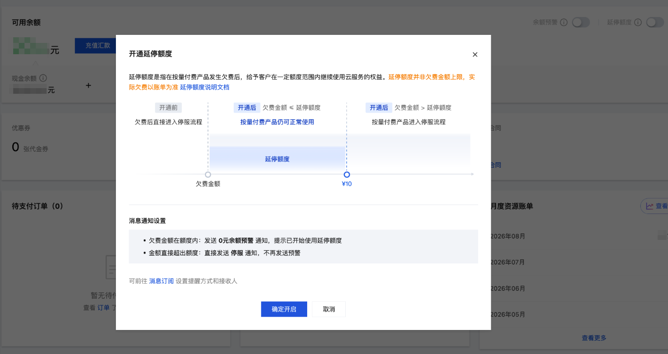The height and width of the screenshot is (354, 668).
Task: Click the plus sign beside cash balance
Action: click(x=88, y=85)
